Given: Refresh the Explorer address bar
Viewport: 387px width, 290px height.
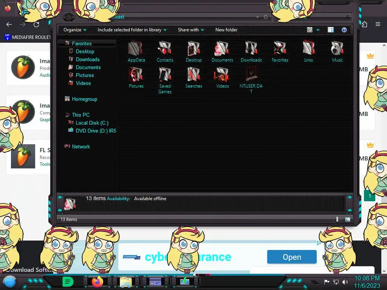Looking at the screenshot, I should point(266,17).
